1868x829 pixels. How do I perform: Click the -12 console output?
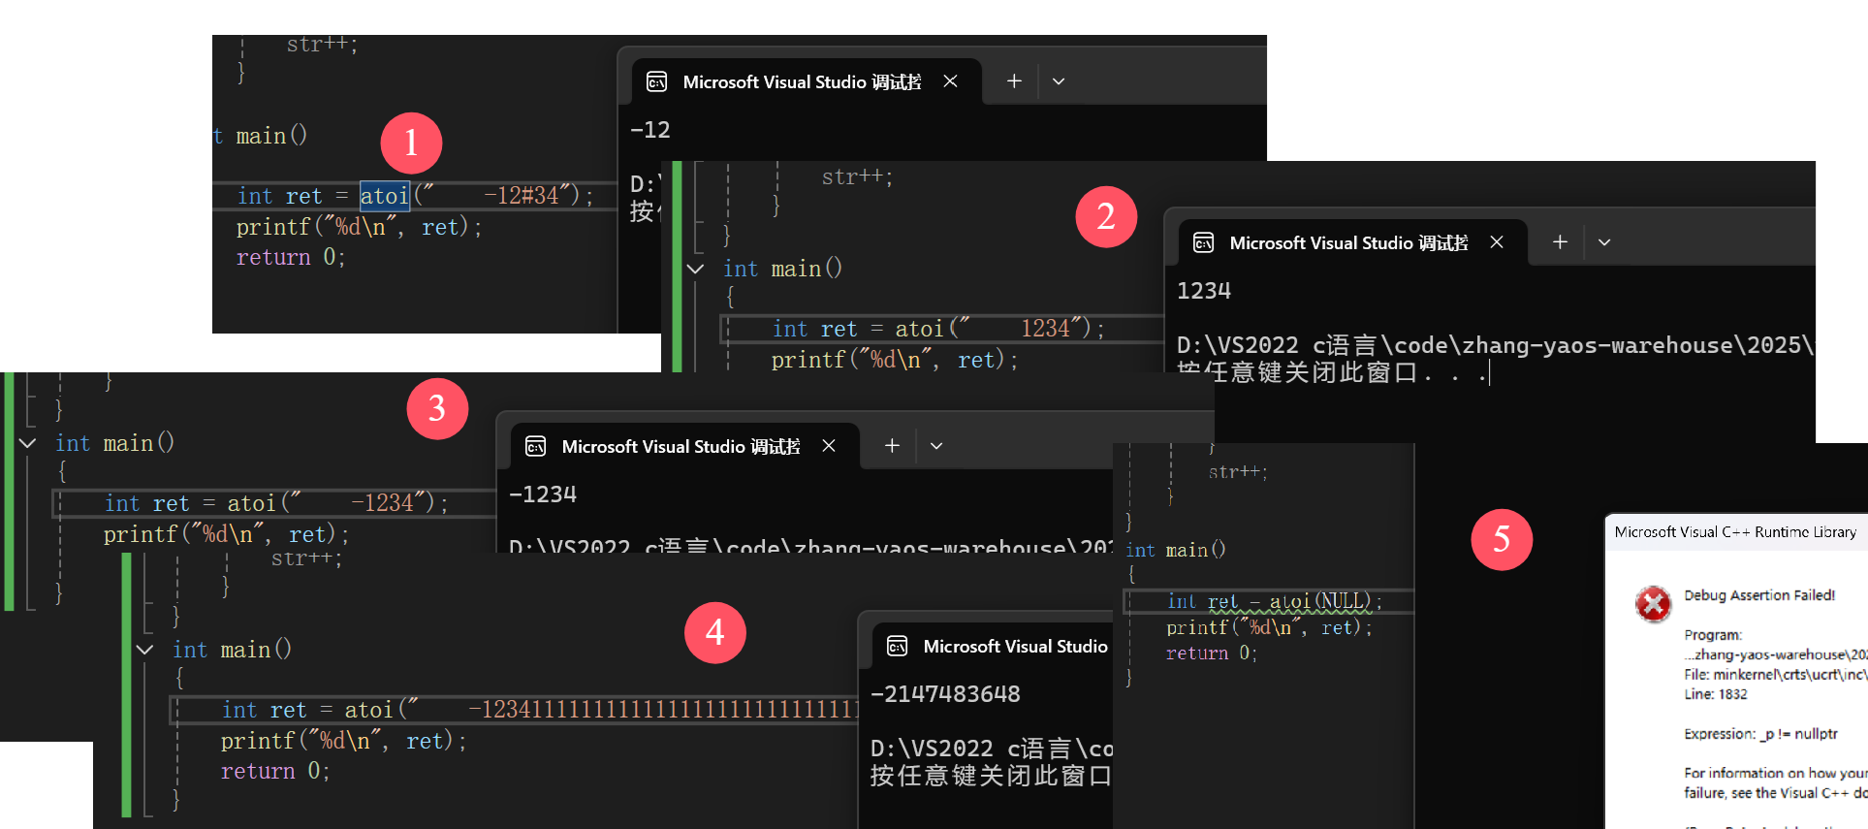click(650, 130)
